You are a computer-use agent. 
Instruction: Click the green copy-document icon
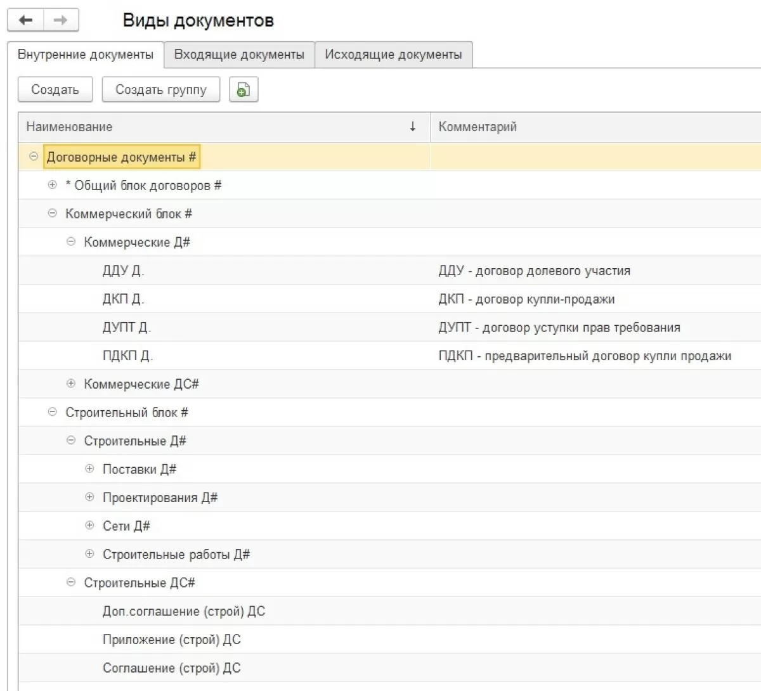tap(243, 90)
